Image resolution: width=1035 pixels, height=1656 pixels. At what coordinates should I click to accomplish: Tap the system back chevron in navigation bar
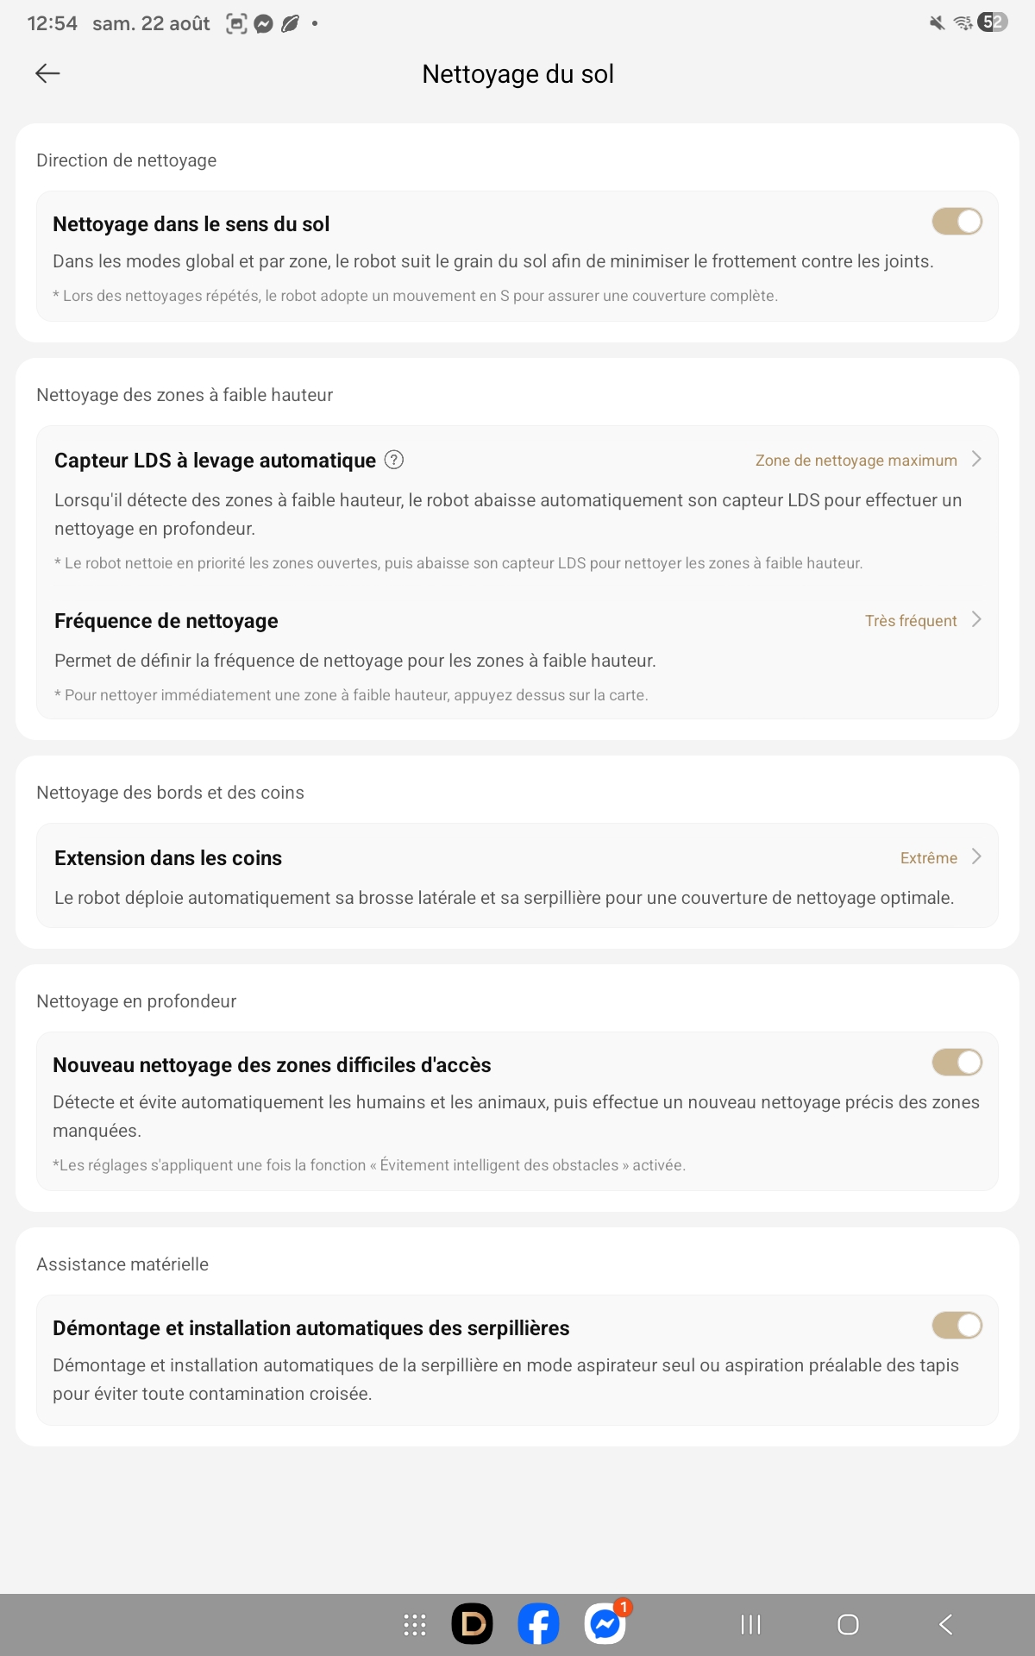coord(946,1625)
